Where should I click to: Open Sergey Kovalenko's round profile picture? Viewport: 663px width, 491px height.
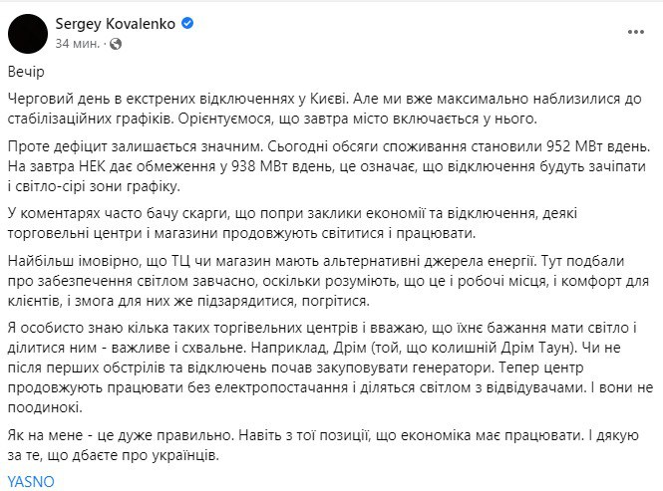(x=29, y=33)
